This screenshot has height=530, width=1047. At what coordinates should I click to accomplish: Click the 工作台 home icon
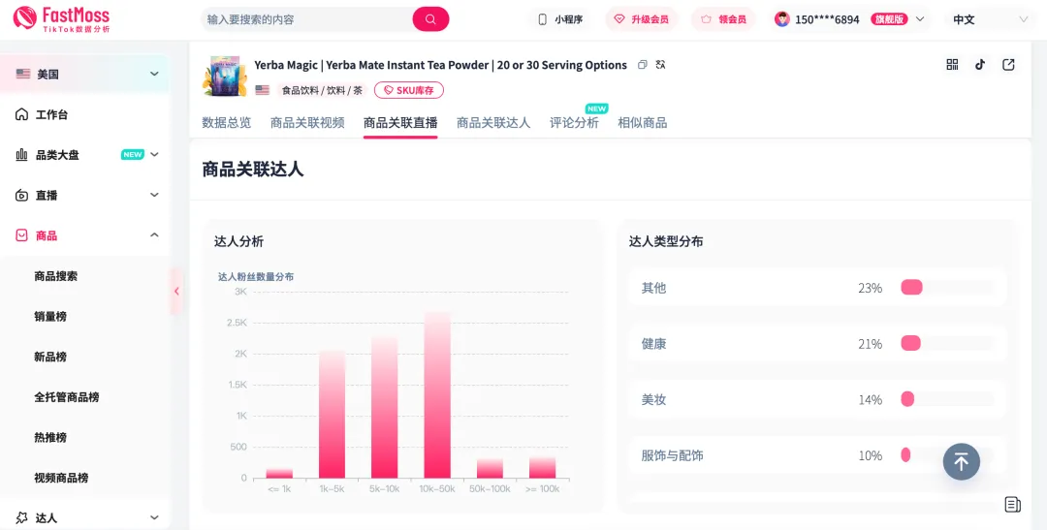point(21,114)
